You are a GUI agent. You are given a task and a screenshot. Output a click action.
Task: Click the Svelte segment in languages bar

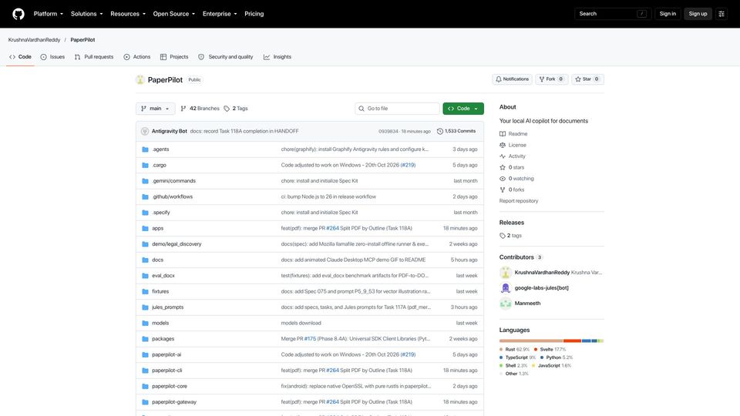coord(572,341)
